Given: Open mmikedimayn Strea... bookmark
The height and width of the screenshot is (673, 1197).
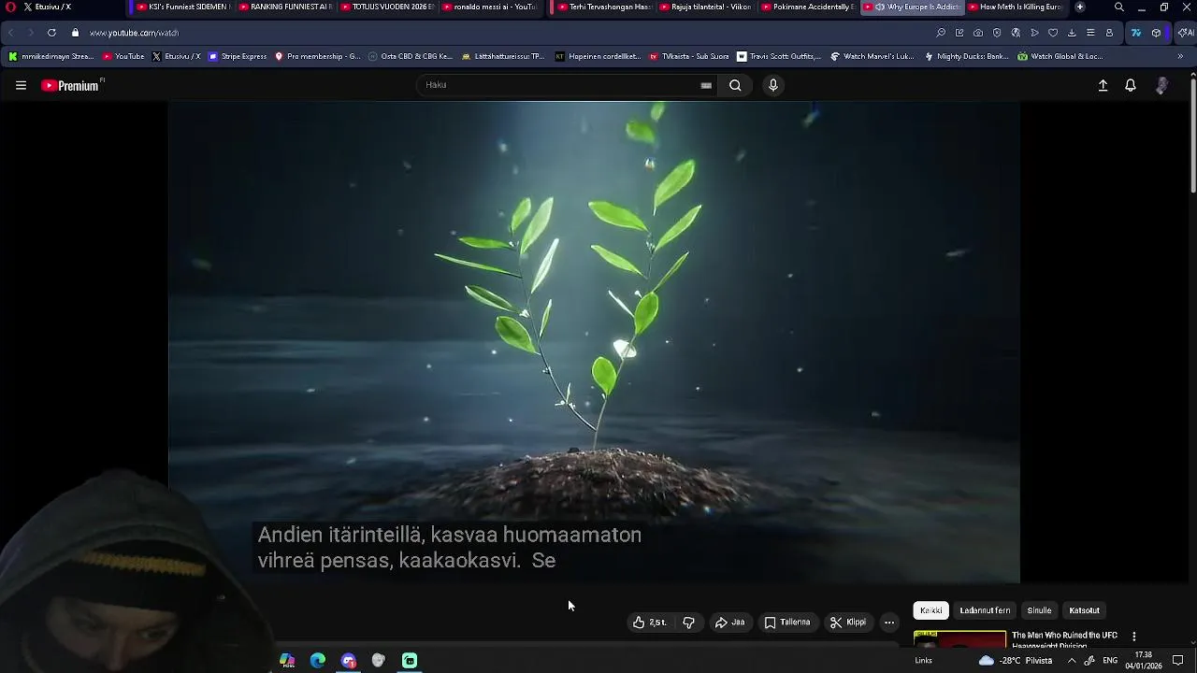Looking at the screenshot, I should [51, 56].
